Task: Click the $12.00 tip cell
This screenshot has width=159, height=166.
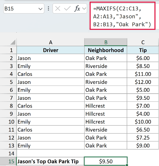Action: 143,82
